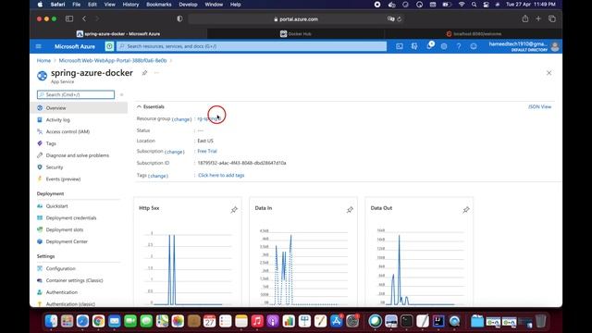Open the account avatar menu
Screen dimensions: 592x333
click(x=555, y=46)
